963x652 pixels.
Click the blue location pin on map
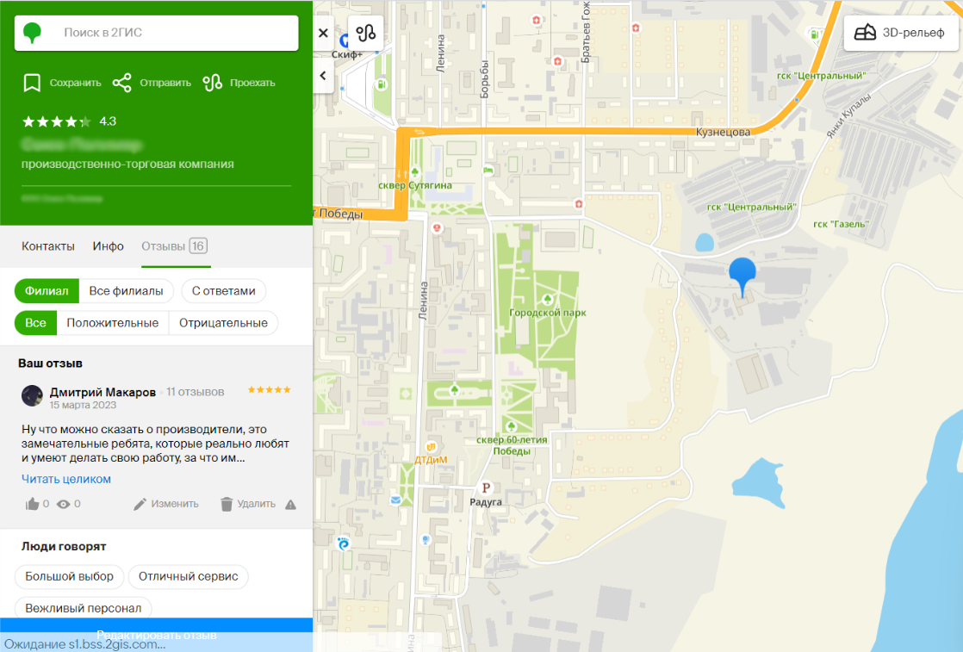pyautogui.click(x=743, y=276)
